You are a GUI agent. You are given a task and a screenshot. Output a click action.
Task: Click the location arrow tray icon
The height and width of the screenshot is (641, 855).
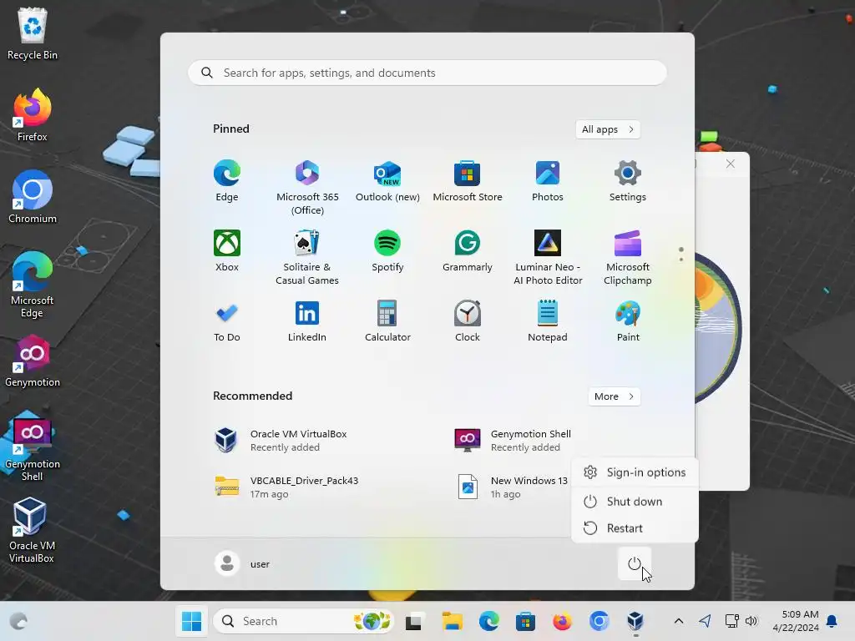click(x=705, y=621)
